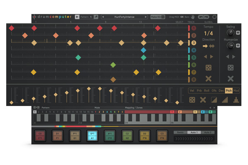
Task: Select the Ptch lane tab
Action: 229,91
